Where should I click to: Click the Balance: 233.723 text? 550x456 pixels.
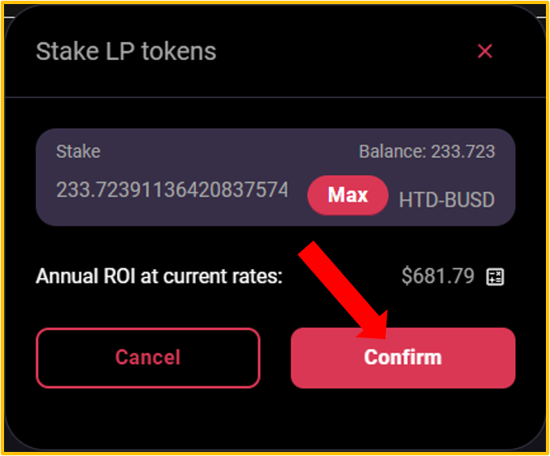[427, 152]
